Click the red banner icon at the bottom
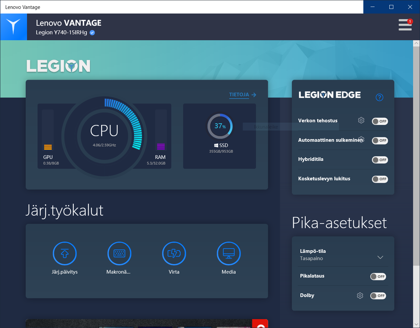 [260, 324]
